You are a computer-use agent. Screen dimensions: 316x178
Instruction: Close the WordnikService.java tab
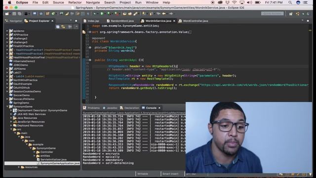pos(174,21)
